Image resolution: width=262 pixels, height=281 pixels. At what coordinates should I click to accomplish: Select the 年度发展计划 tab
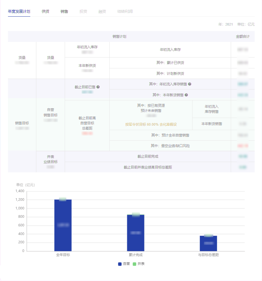point(19,12)
